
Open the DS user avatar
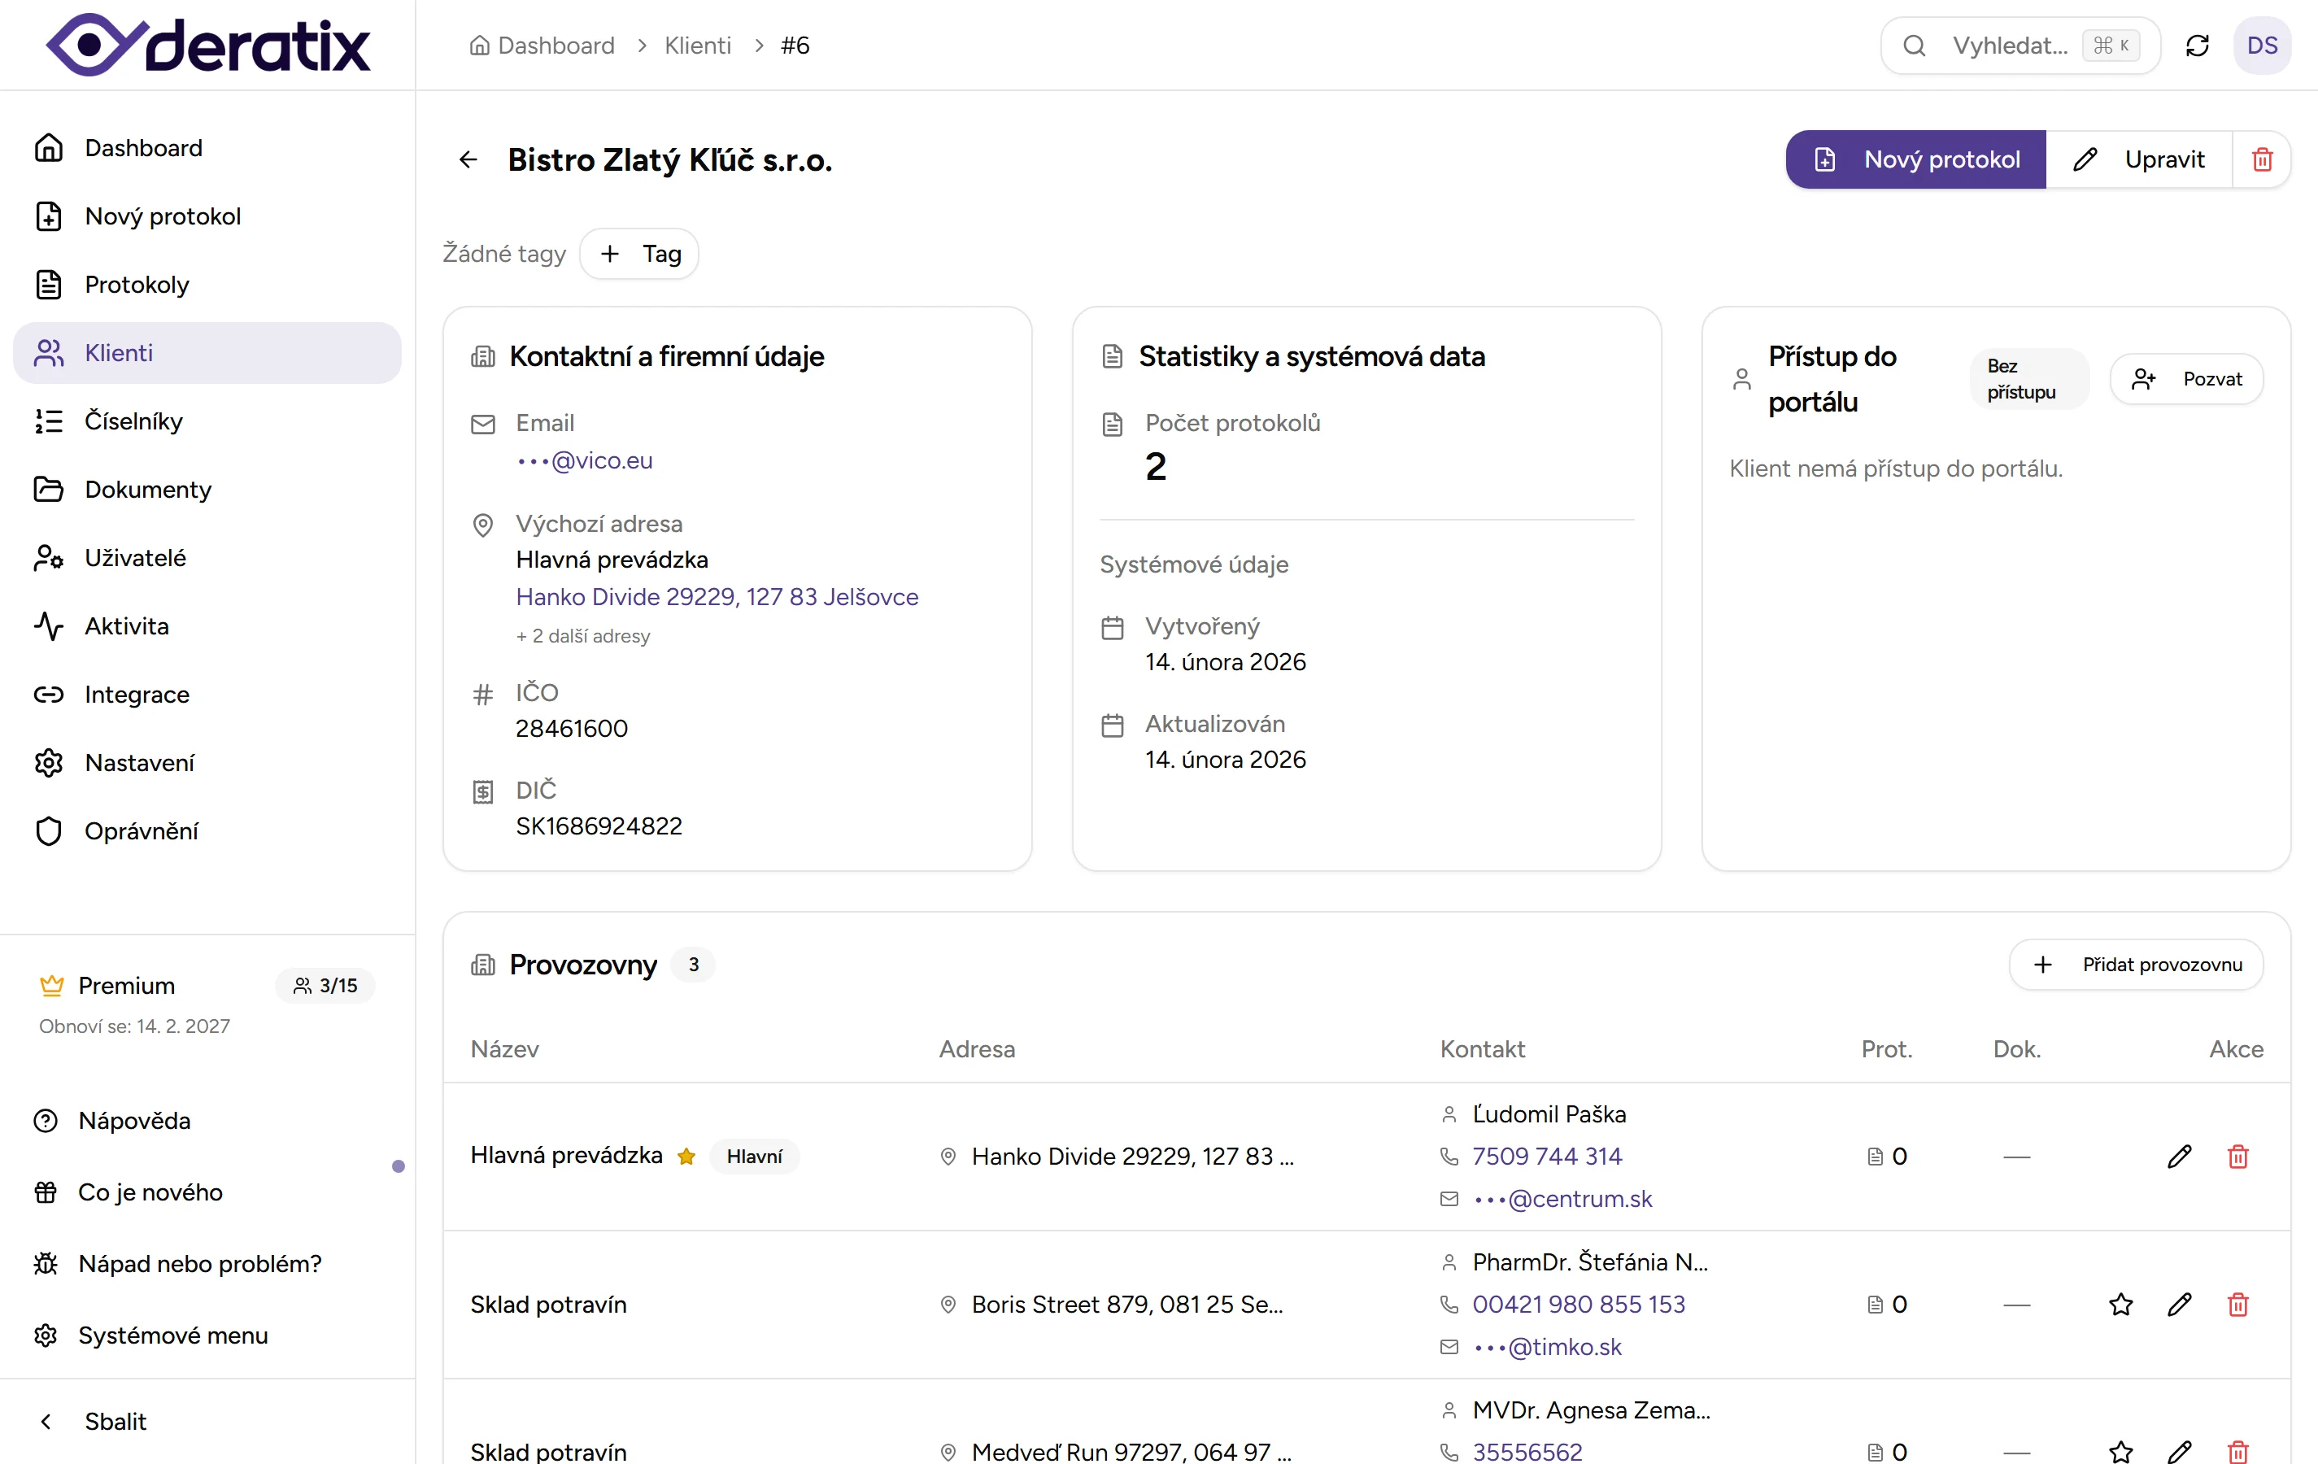2261,46
